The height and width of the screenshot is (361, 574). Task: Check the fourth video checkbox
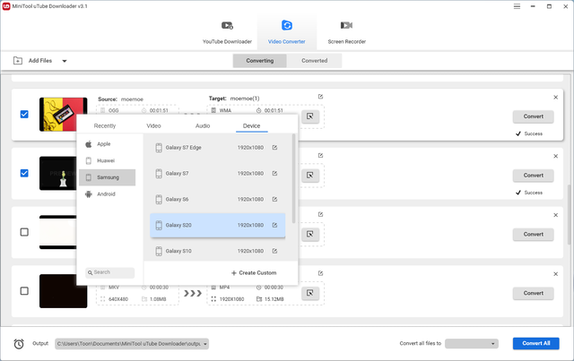point(24,291)
